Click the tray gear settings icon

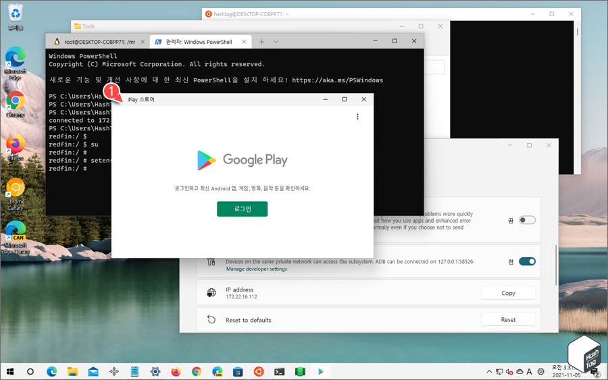(540, 371)
